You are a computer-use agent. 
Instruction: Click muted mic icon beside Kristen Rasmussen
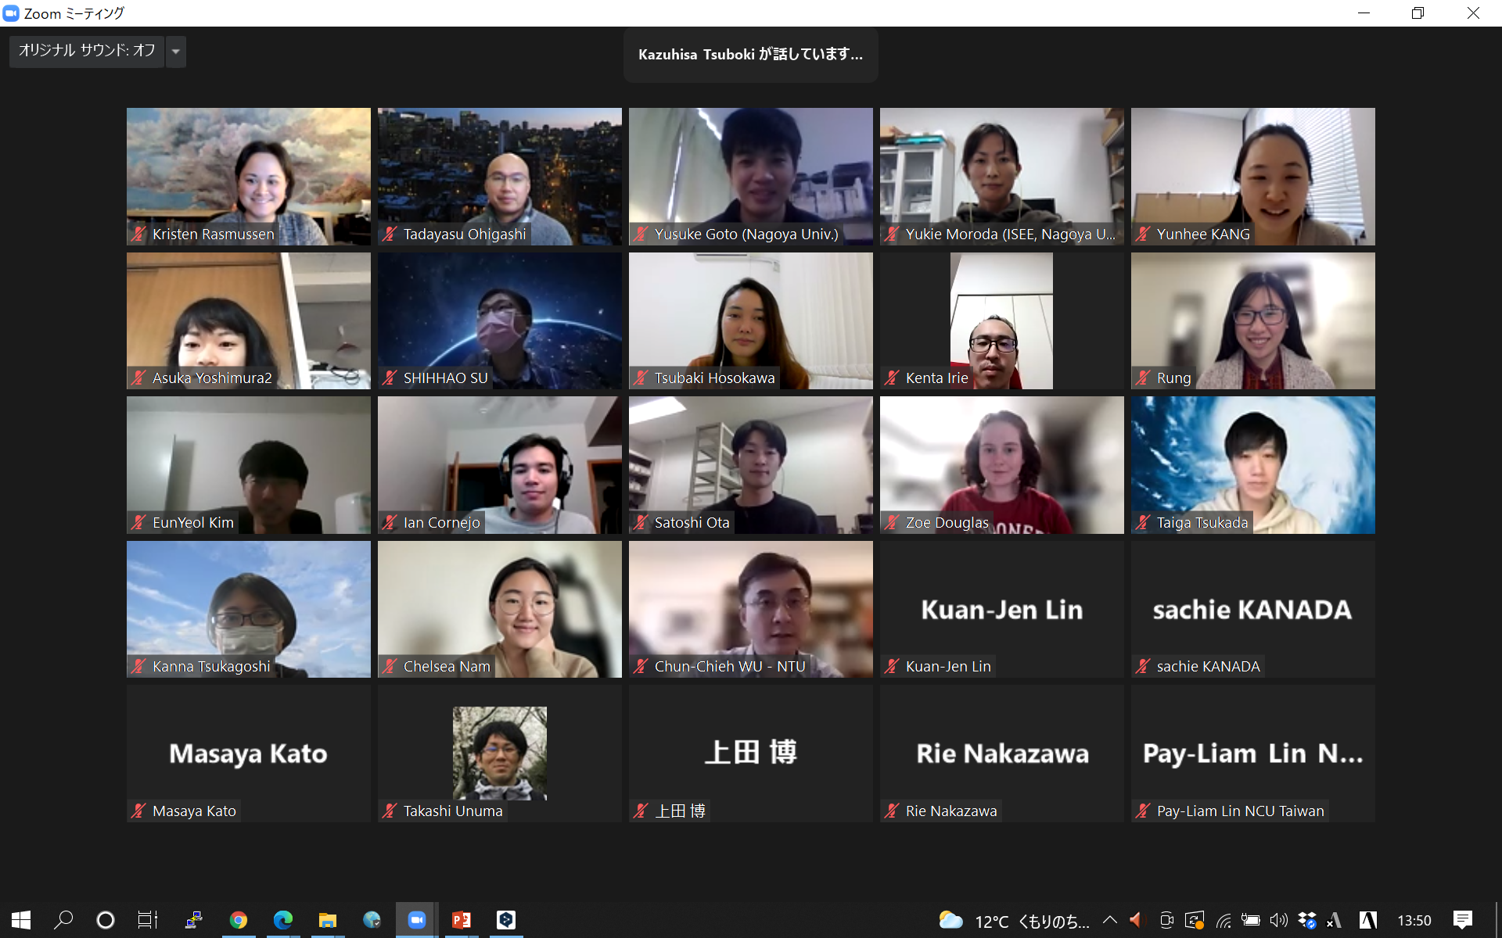click(x=138, y=234)
